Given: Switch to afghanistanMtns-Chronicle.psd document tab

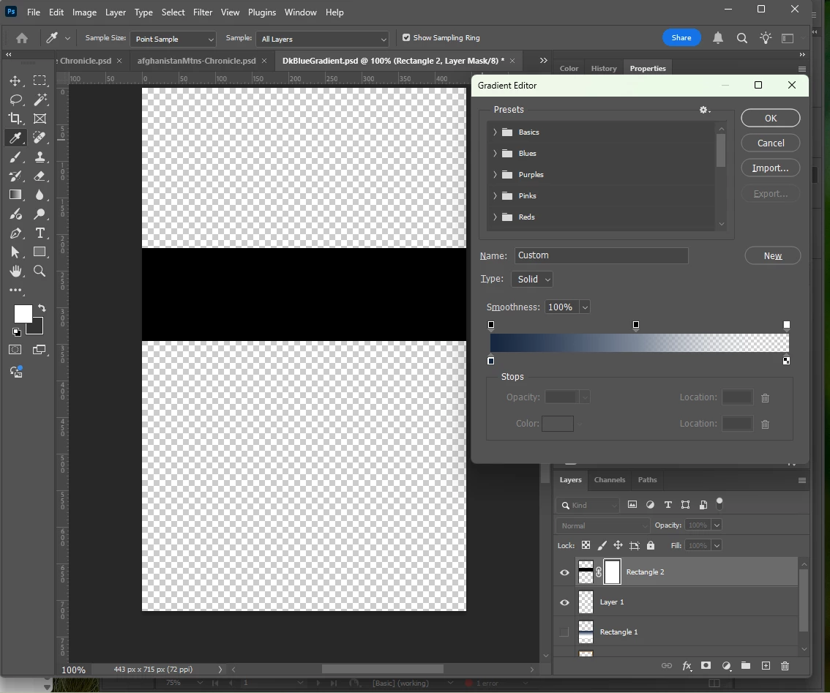Looking at the screenshot, I should 196,61.
